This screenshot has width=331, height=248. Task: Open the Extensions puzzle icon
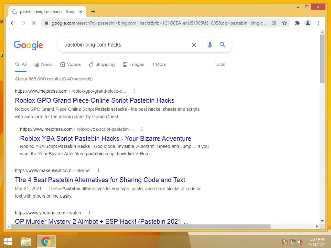coord(297,23)
